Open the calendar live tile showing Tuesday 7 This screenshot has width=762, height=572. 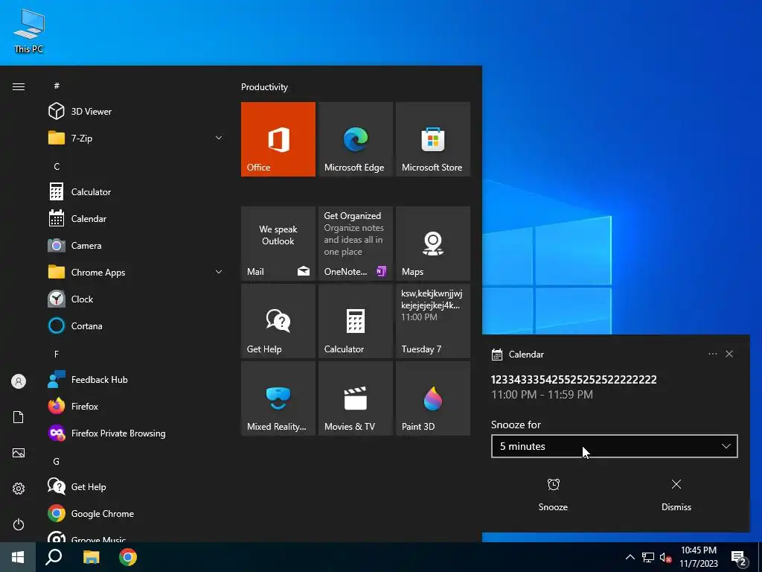[x=433, y=321]
